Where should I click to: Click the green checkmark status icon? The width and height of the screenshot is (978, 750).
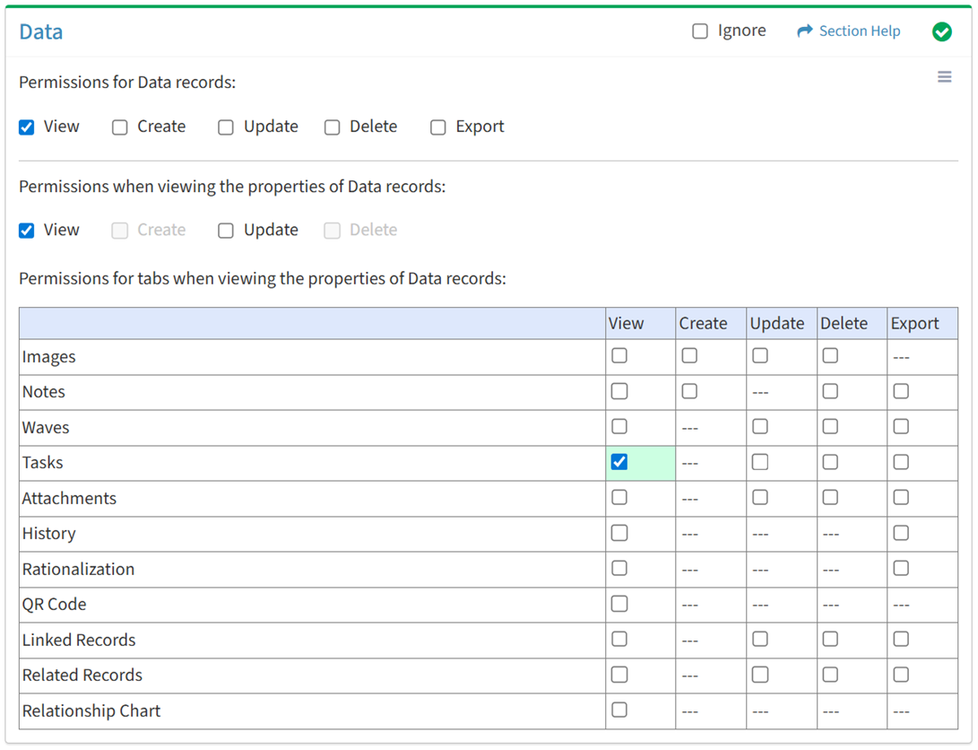click(941, 31)
